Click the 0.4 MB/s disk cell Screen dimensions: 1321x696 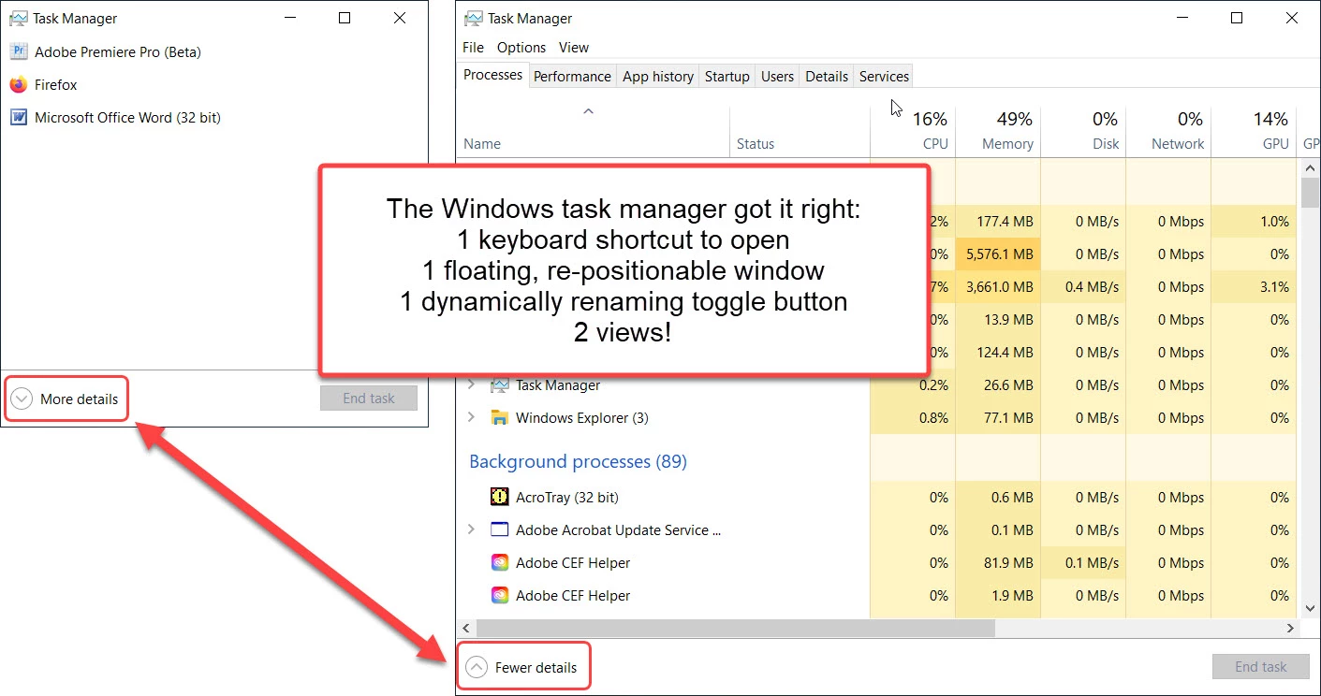coord(1083,287)
